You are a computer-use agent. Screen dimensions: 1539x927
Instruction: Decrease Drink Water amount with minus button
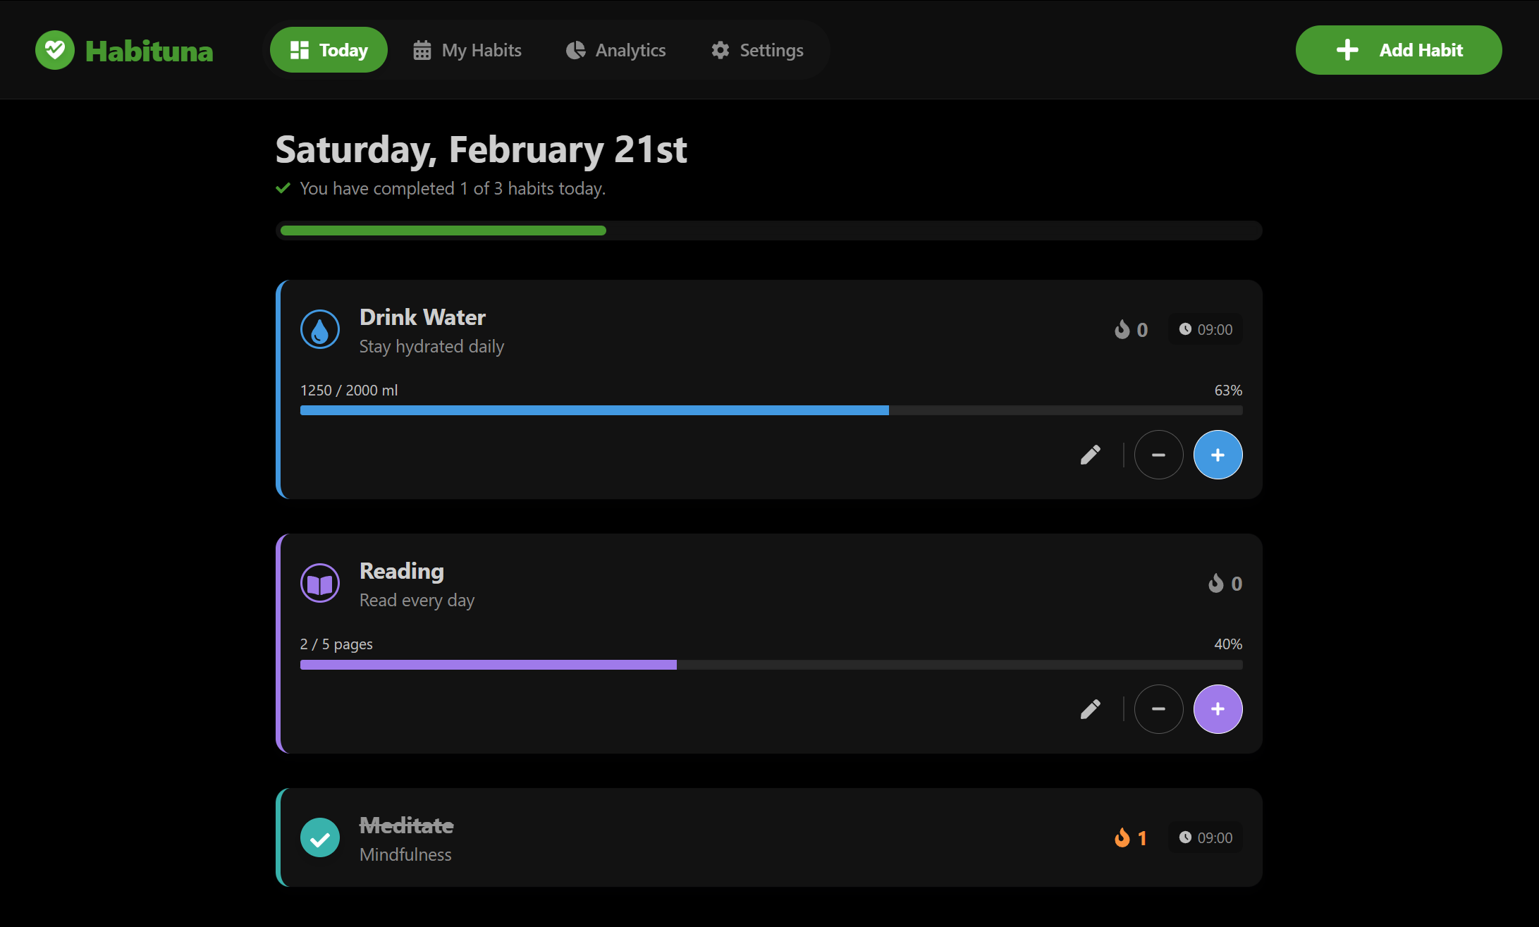(1158, 455)
